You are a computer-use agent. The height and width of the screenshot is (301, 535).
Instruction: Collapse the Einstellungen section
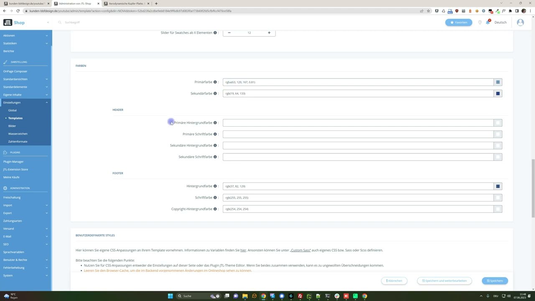pos(25,102)
